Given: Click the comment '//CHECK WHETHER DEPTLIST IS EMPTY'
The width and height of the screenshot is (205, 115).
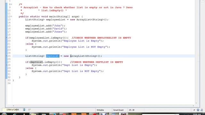Looking at the screenshot, I should point(96,62).
